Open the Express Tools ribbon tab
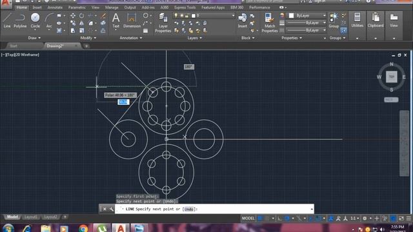413x232 pixels. (x=185, y=7)
